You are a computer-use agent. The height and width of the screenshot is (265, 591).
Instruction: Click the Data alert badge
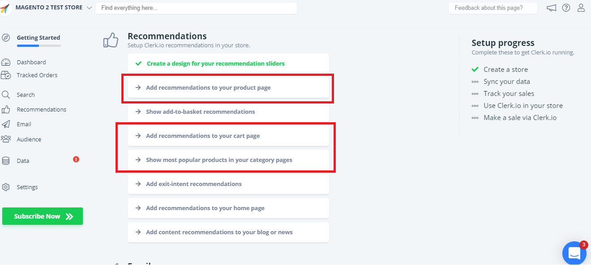click(76, 159)
